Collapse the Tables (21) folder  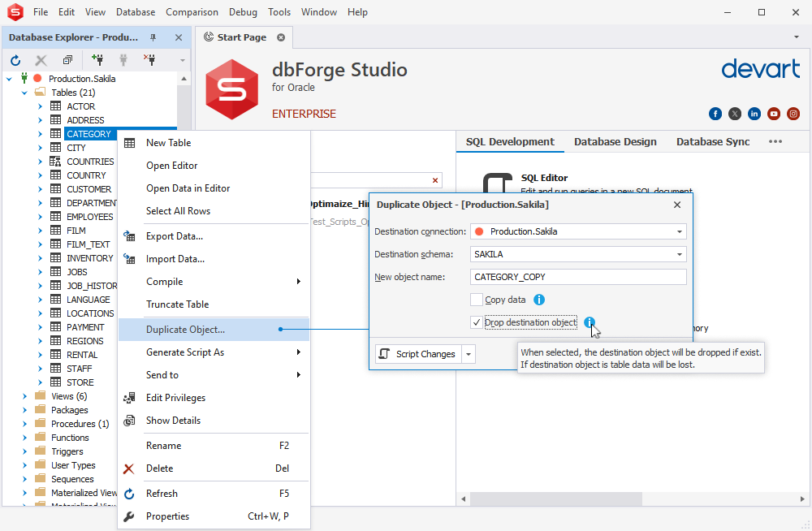pyautogui.click(x=24, y=93)
